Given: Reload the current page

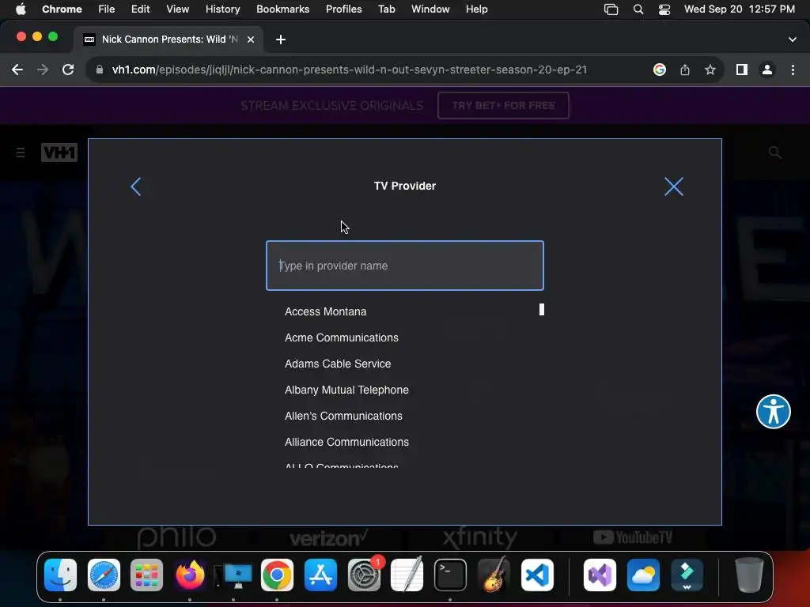Looking at the screenshot, I should (x=68, y=70).
